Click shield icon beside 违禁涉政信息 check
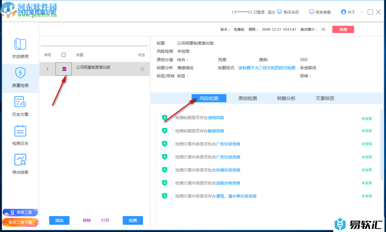386x232 pixels. coord(164,183)
